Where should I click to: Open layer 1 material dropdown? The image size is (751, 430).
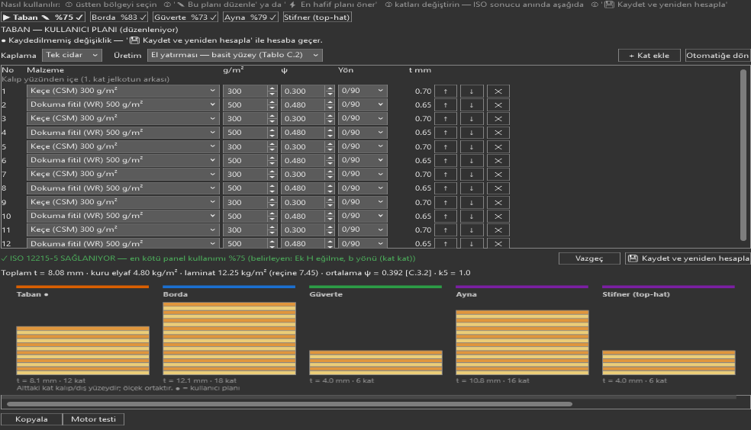(x=123, y=91)
